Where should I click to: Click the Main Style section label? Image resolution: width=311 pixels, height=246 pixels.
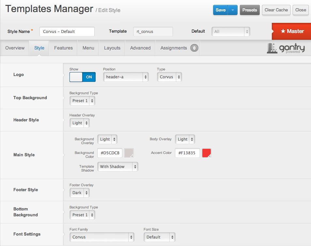point(24,155)
